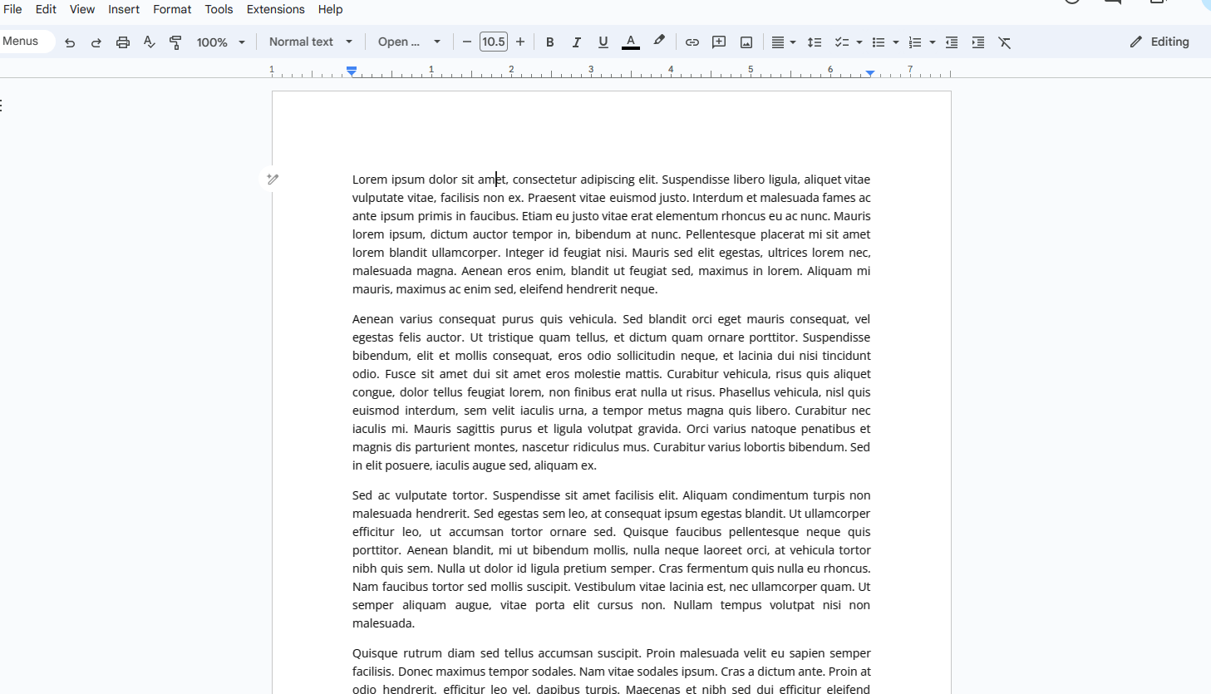Redo the last edit
Viewport: 1211px width, 694px height.
pos(96,42)
